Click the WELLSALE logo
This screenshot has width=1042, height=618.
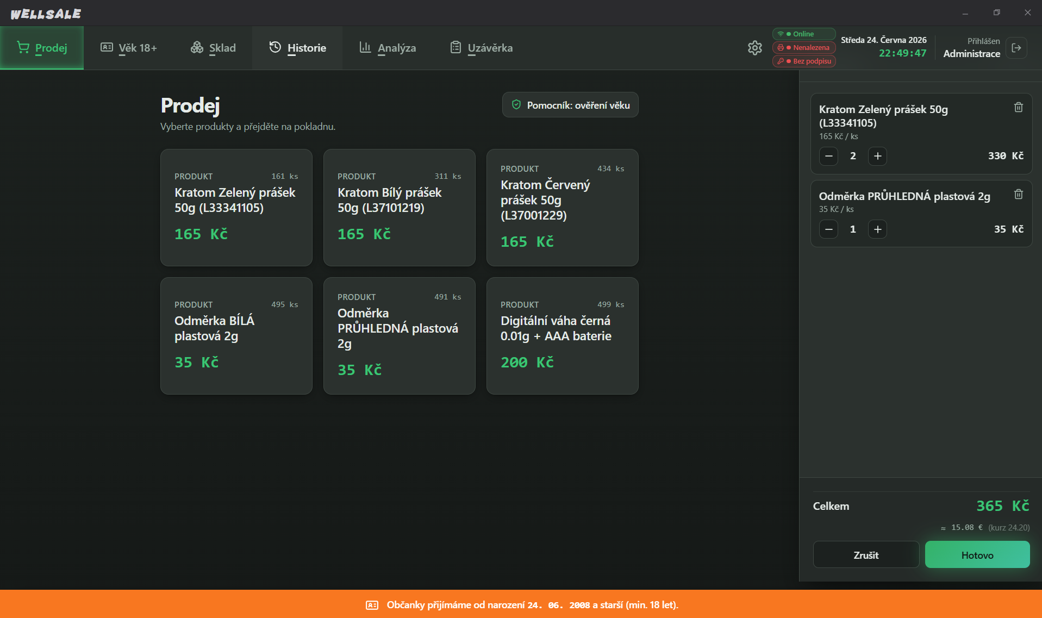pyautogui.click(x=46, y=14)
